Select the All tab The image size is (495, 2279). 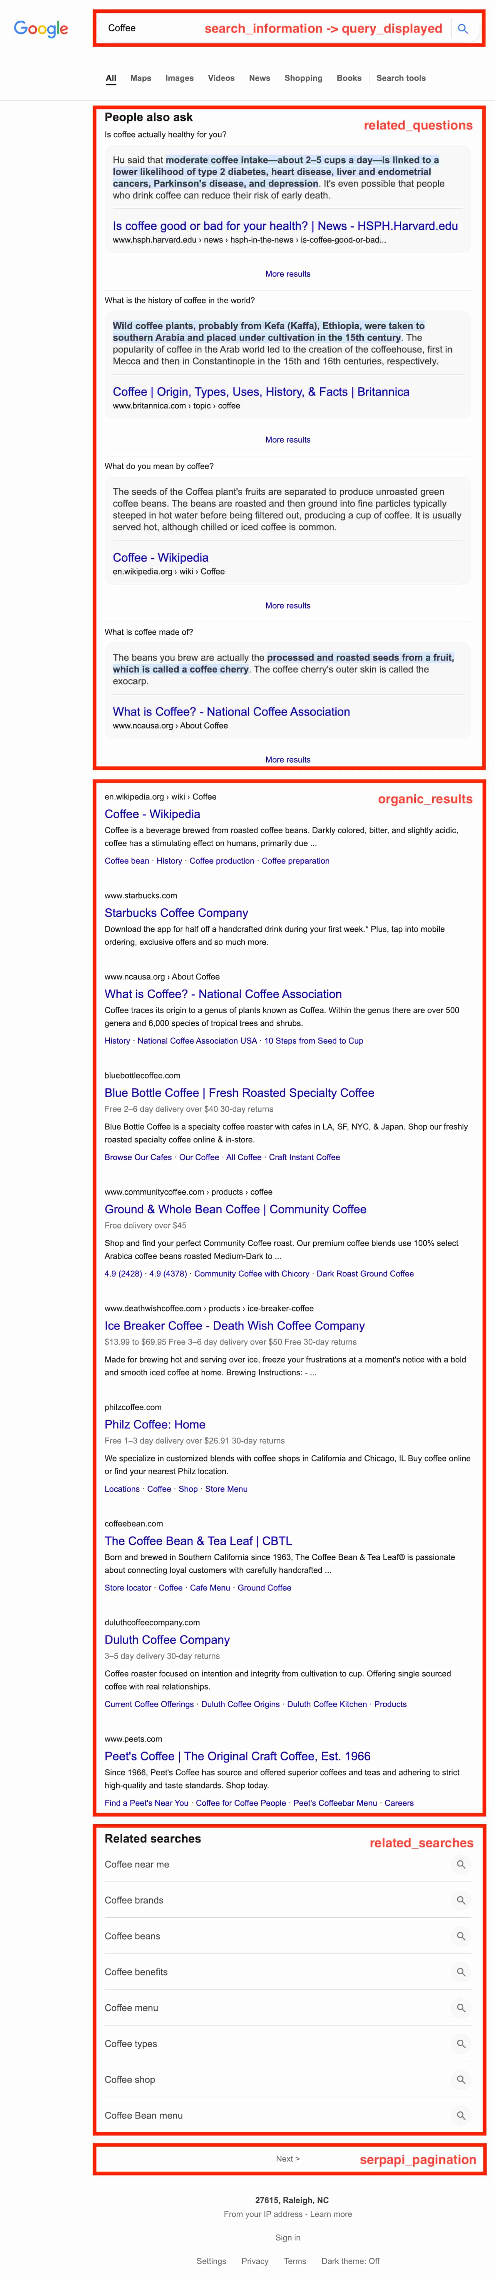tap(111, 78)
